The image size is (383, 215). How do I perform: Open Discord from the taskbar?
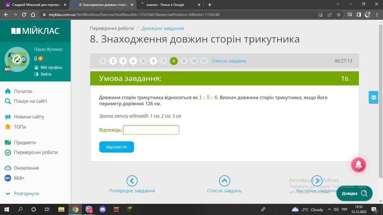(103, 209)
